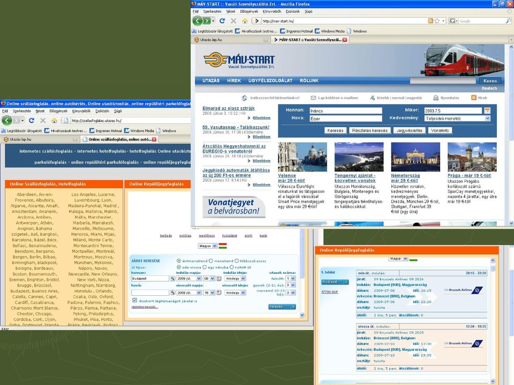Bookmark mav-start.hu with the star icon
Screen dimensions: 514x385
click(437, 21)
